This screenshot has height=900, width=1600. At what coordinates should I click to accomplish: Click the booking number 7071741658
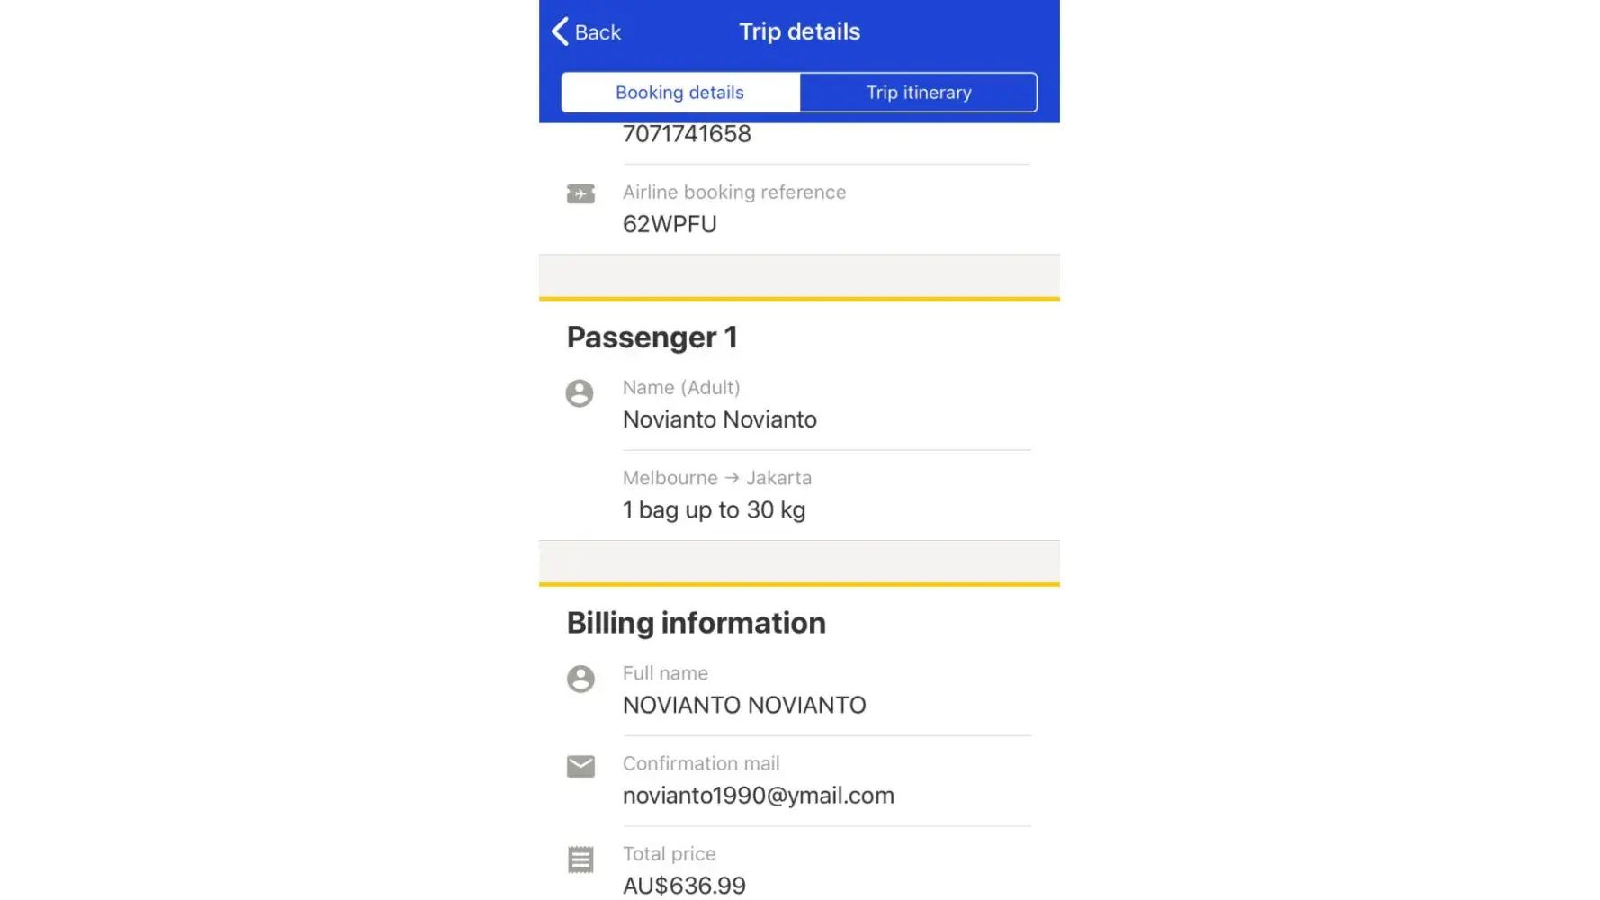pos(687,134)
